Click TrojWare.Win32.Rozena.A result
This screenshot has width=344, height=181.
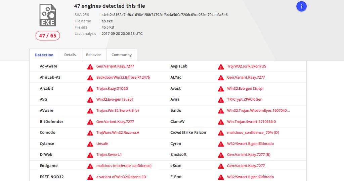coord(118,133)
